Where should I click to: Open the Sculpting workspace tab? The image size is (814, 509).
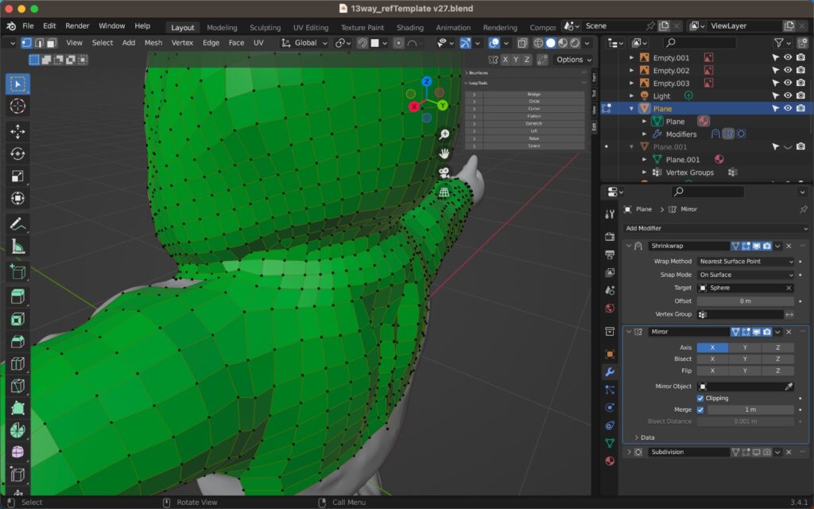[265, 27]
